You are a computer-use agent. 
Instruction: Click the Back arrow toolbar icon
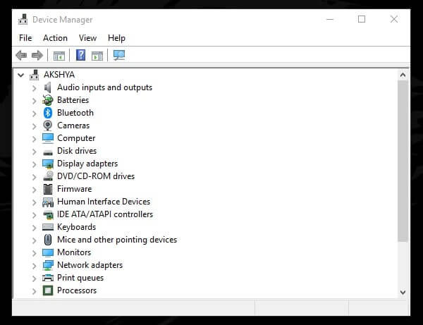[x=21, y=55]
